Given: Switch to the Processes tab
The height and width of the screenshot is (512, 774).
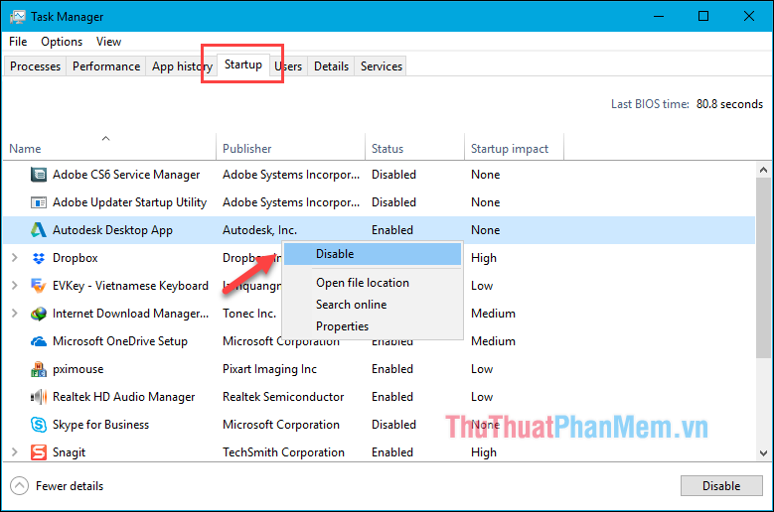Looking at the screenshot, I should tap(35, 66).
